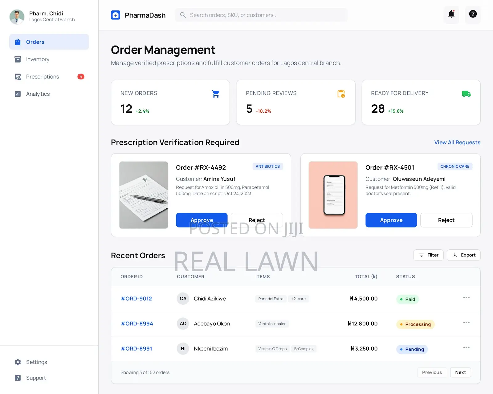Click the search magnifier icon
This screenshot has width=493, height=394.
point(183,15)
